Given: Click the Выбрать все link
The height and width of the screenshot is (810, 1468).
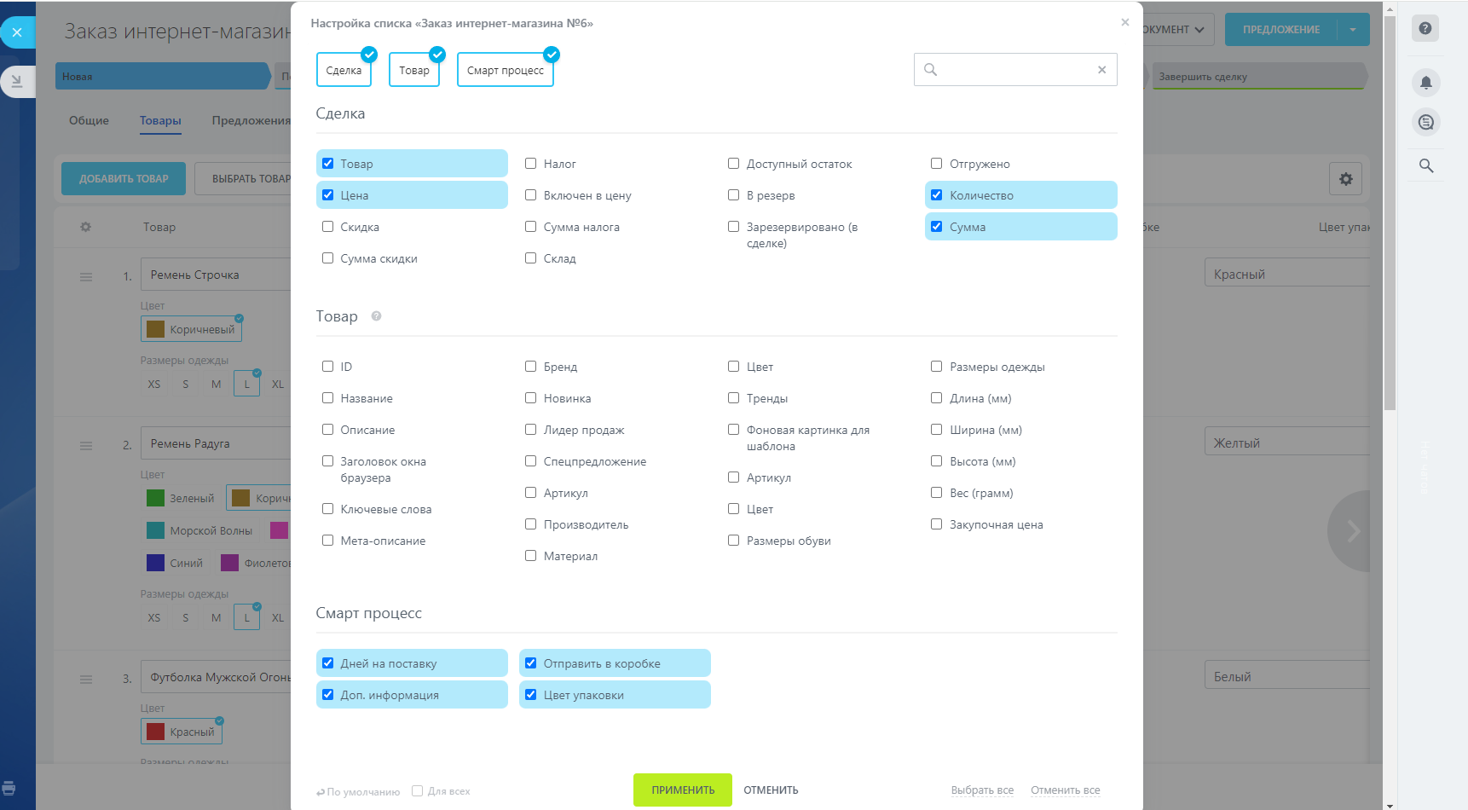Looking at the screenshot, I should [x=982, y=790].
